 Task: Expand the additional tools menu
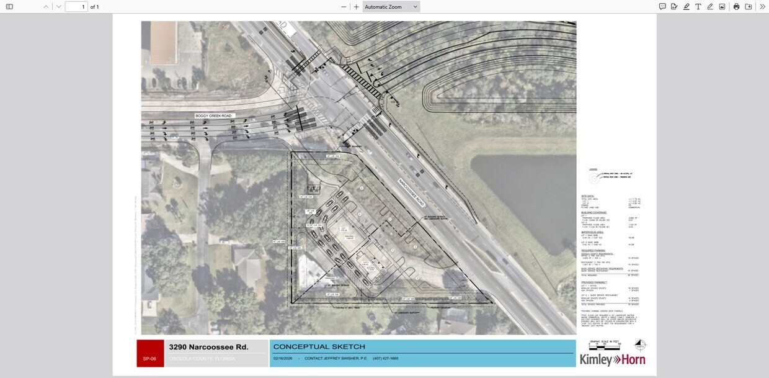762,7
